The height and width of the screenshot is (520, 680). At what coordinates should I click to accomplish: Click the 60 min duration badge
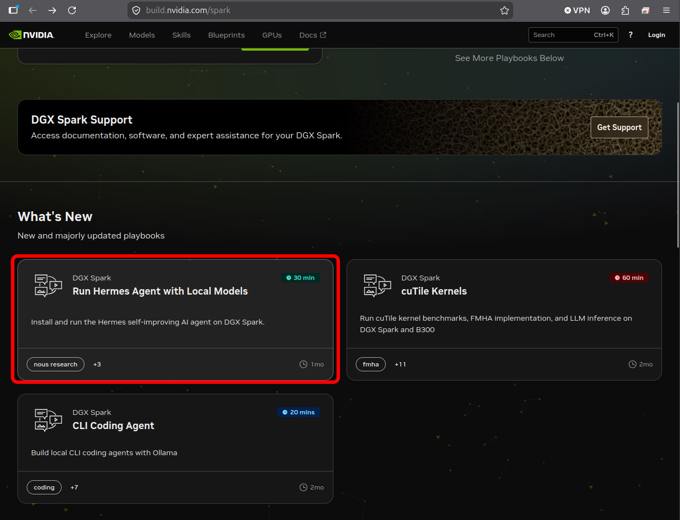[629, 278]
